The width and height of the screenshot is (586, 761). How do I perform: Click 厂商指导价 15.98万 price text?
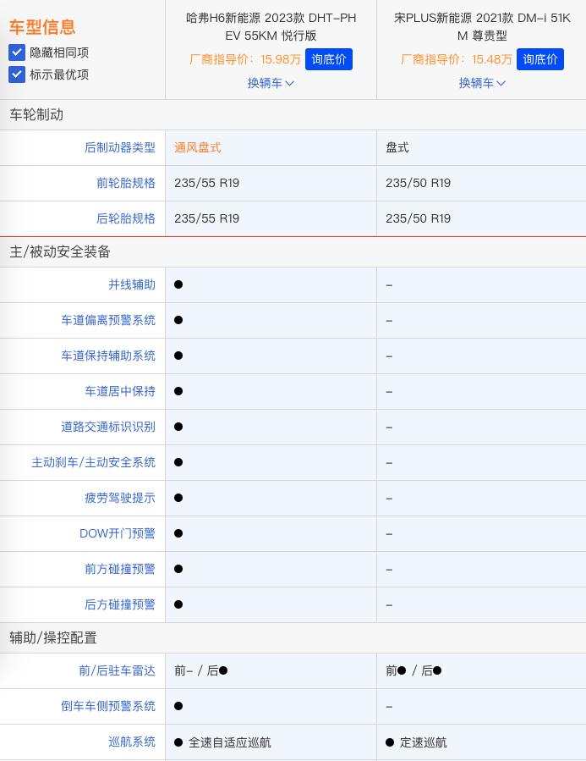tap(244, 59)
